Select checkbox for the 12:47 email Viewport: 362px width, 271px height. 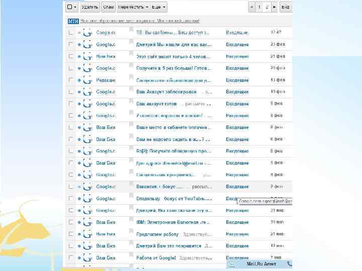point(71,33)
